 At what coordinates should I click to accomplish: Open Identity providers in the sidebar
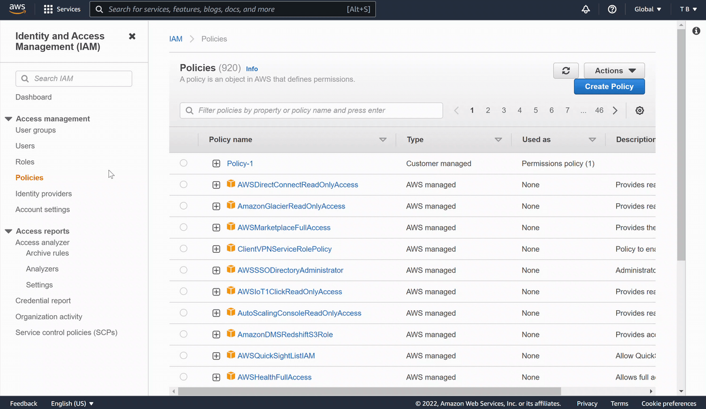click(44, 194)
